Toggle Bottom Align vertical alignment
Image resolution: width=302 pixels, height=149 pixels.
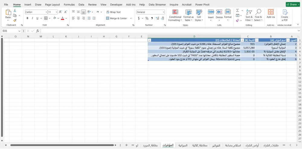(83, 12)
